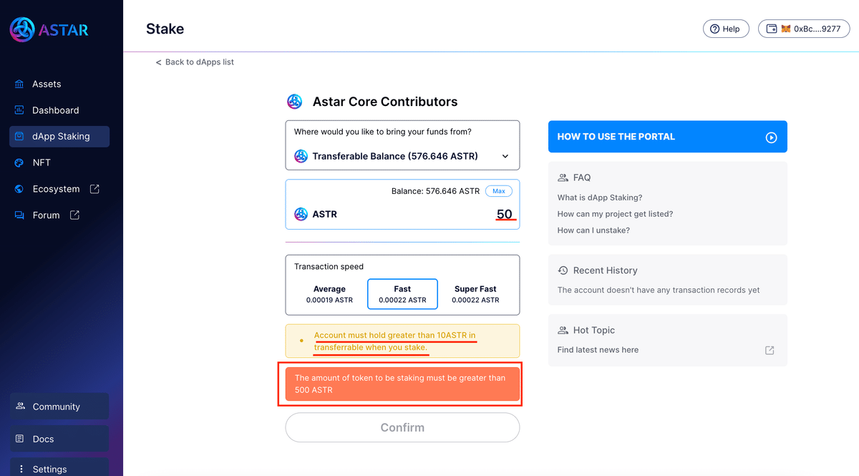Click Astar Core Contributors logo icon
This screenshot has width=859, height=476.
pos(294,102)
